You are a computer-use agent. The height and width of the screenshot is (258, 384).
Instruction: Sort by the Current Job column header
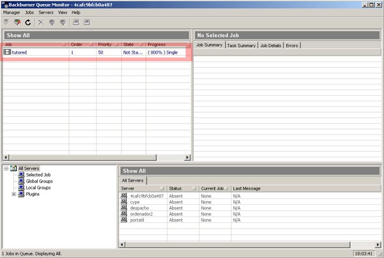(x=215, y=188)
